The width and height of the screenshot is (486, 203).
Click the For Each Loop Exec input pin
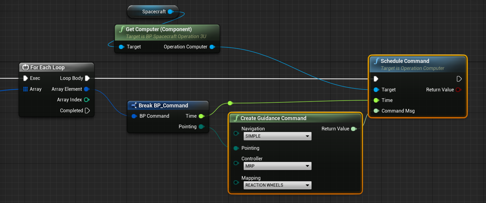click(25, 78)
